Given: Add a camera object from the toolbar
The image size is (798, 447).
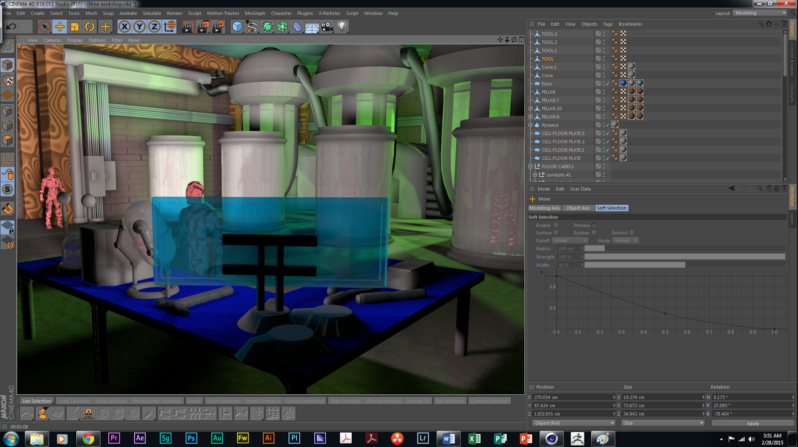Looking at the screenshot, I should [327, 27].
